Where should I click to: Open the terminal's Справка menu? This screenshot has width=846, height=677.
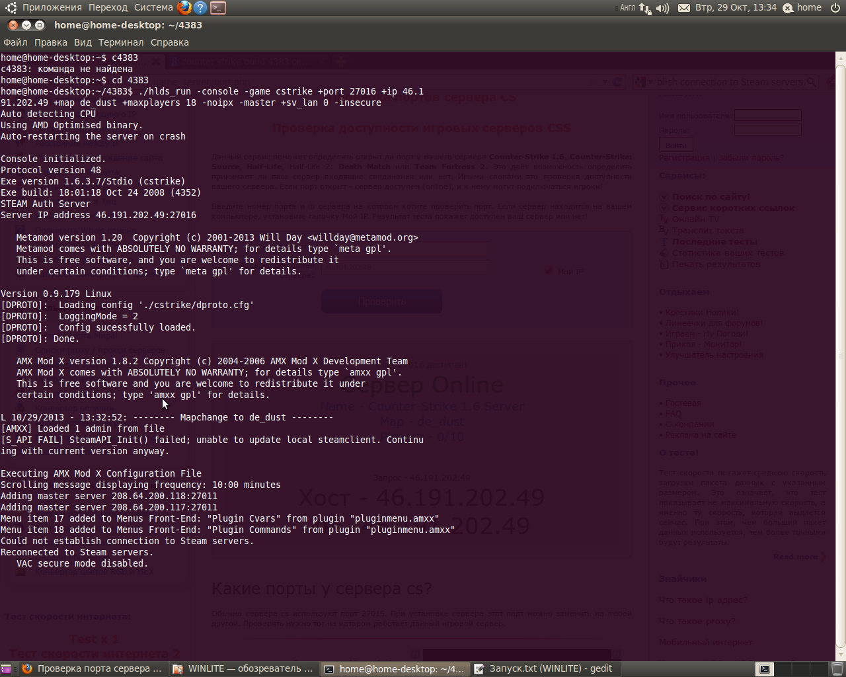click(x=170, y=42)
